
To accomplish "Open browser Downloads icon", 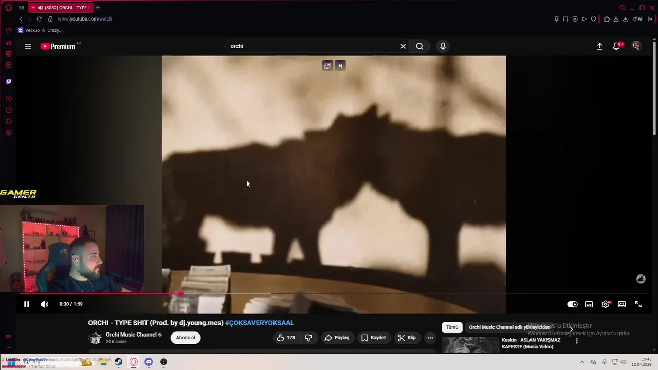I will pyautogui.click(x=625, y=19).
